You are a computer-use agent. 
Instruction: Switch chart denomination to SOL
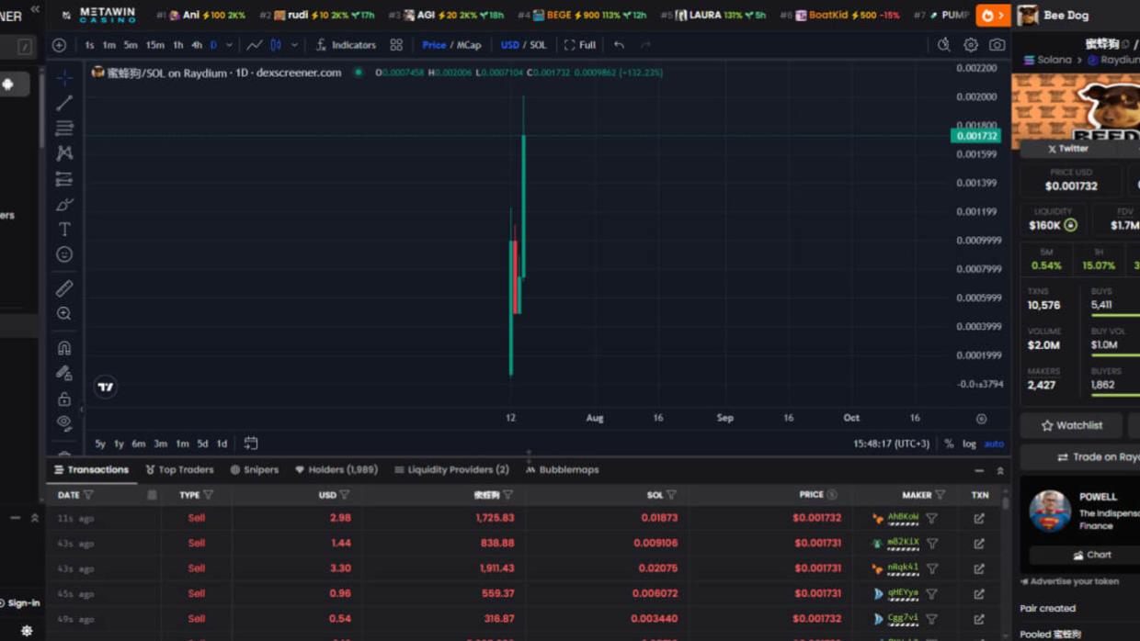(x=538, y=45)
